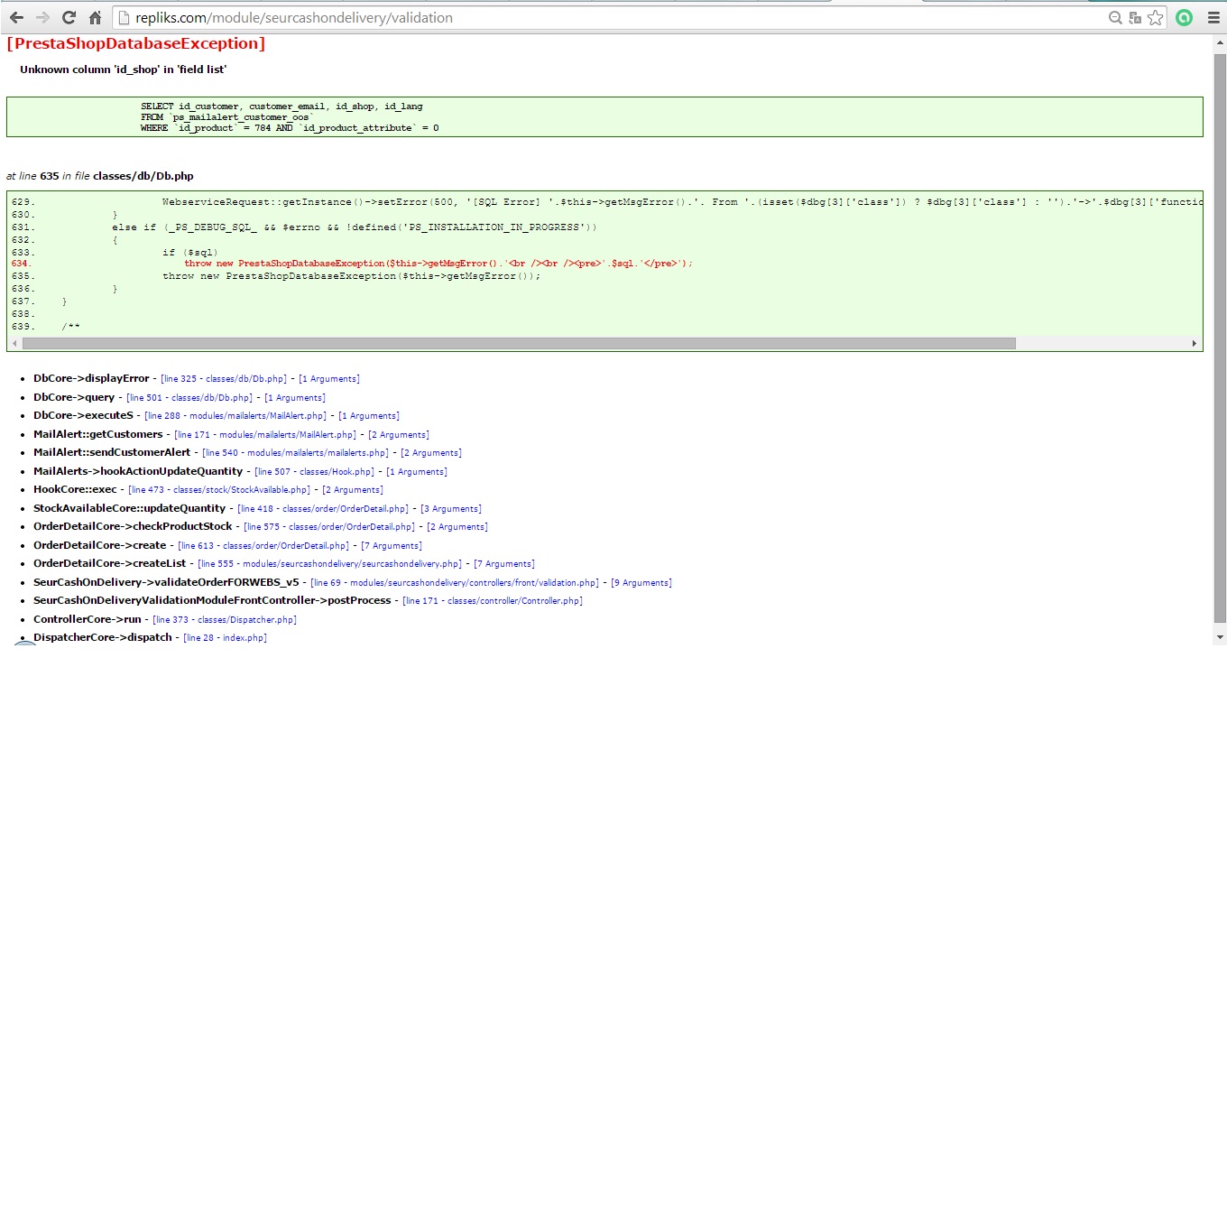Expand arguments for HookCore::exec
Image resolution: width=1227 pixels, height=1223 pixels.
tap(353, 490)
